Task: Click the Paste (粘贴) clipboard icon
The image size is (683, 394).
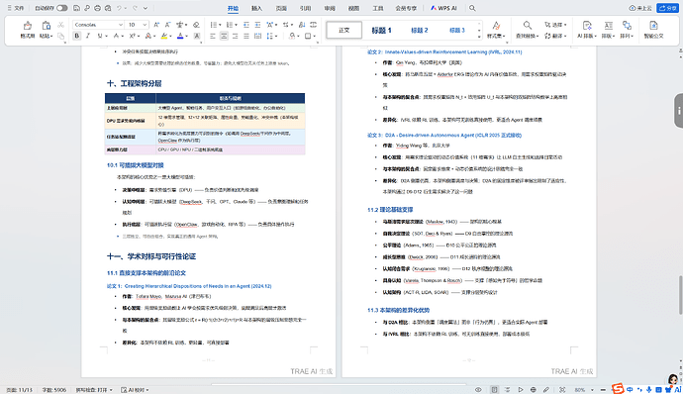Action: 46,26
